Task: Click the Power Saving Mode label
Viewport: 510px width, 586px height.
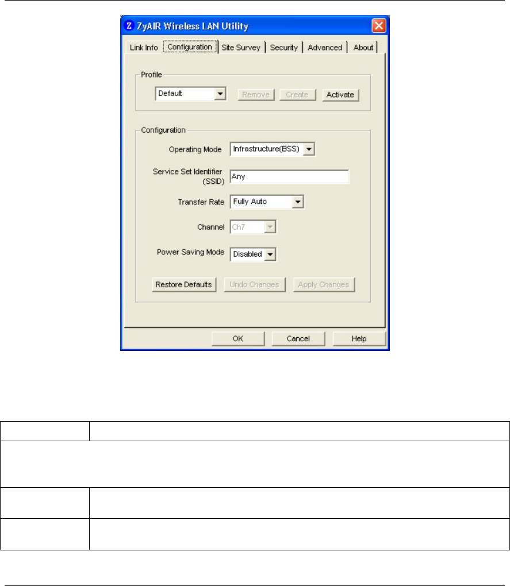Action: [x=191, y=252]
